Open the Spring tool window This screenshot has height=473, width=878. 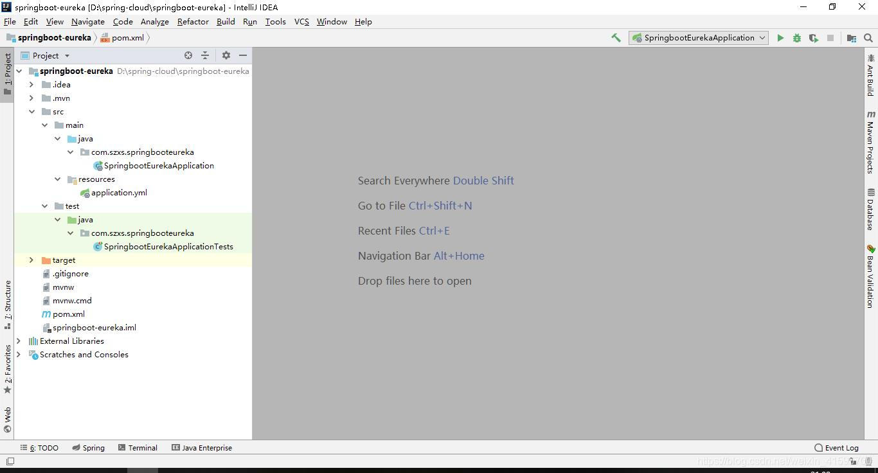[89, 448]
